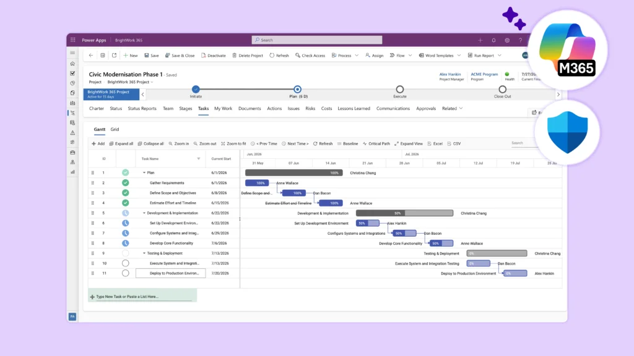Open the Flow dropdown arrow

click(410, 55)
